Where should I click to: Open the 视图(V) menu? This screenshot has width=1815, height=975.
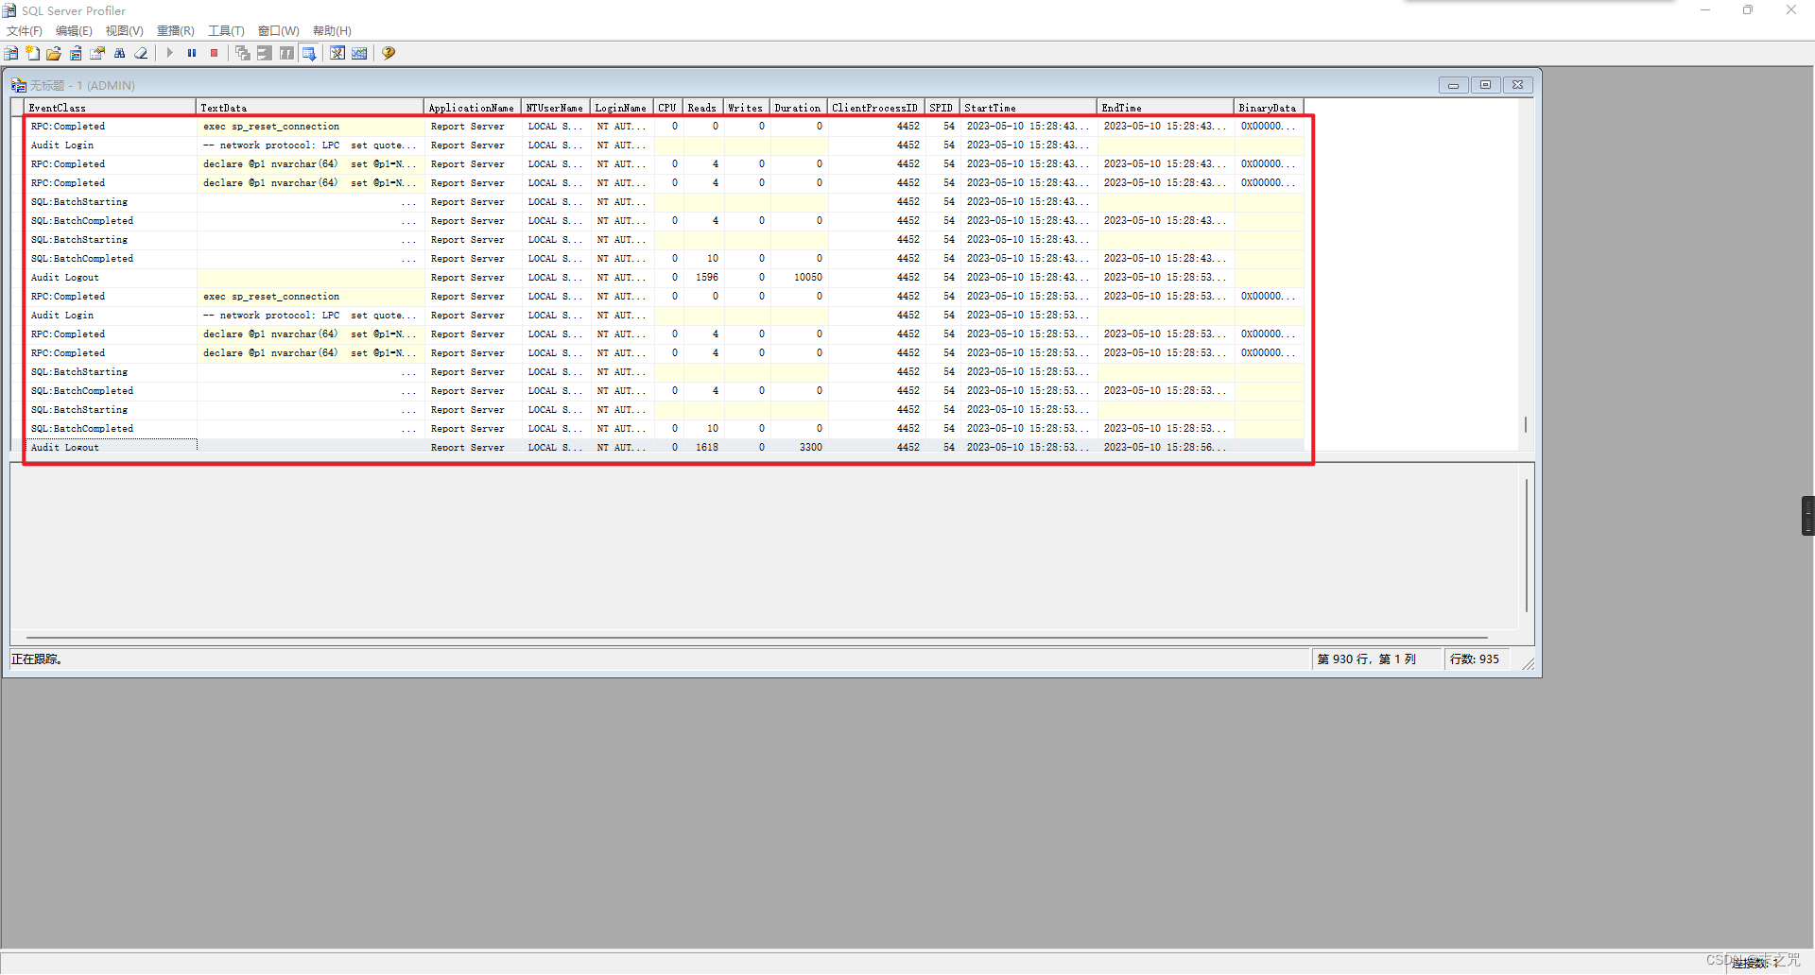(x=125, y=31)
